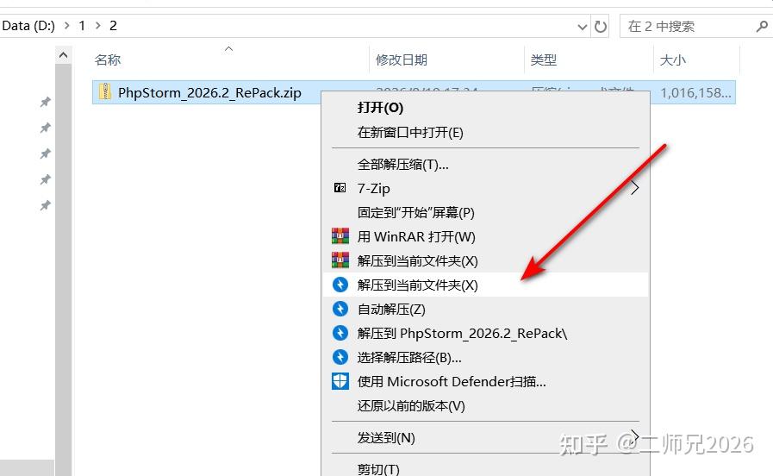773x476 pixels.
Task: Click the PhpStorm_2026.2_RePack.zip file icon
Action: (x=104, y=92)
